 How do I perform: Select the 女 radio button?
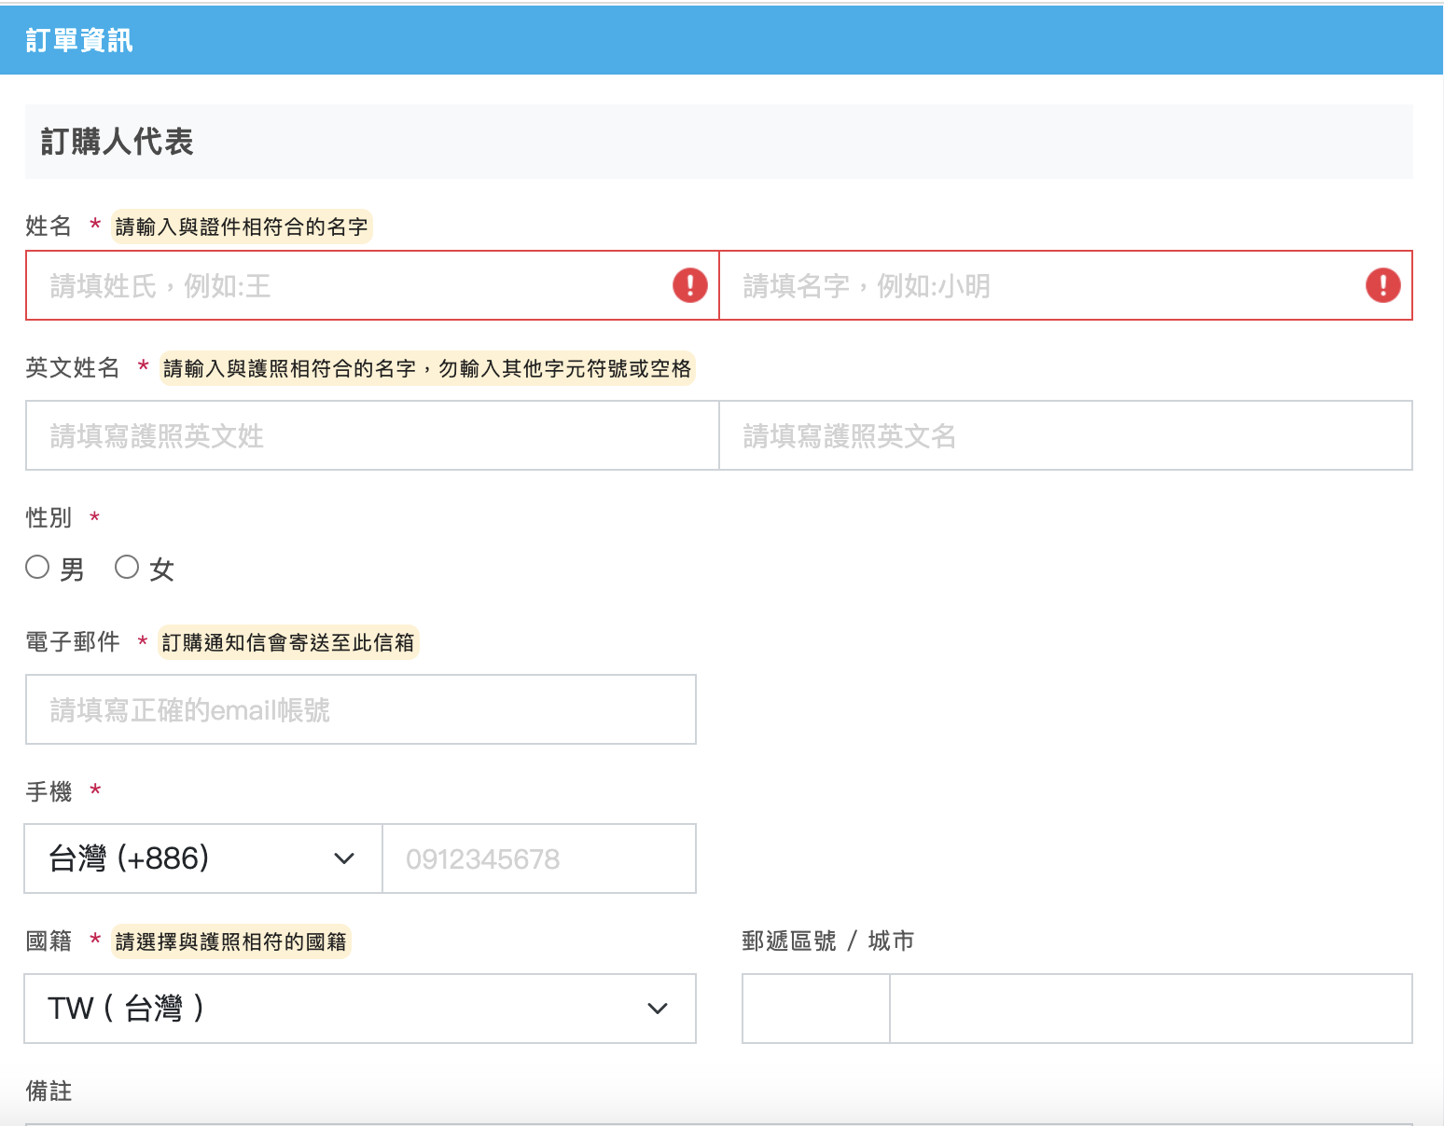[x=127, y=567]
